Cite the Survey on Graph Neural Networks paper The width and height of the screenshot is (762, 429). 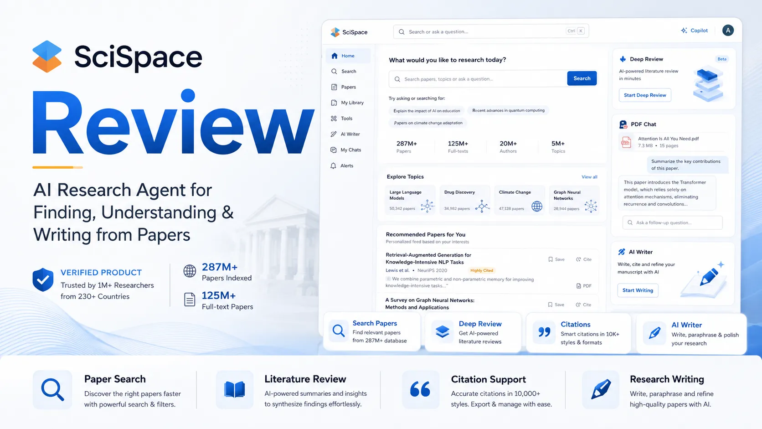point(583,305)
